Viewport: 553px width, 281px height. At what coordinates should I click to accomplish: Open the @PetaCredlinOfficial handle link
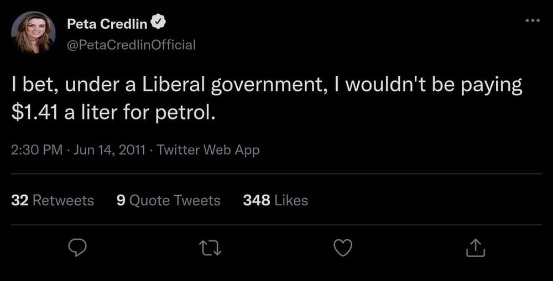131,45
